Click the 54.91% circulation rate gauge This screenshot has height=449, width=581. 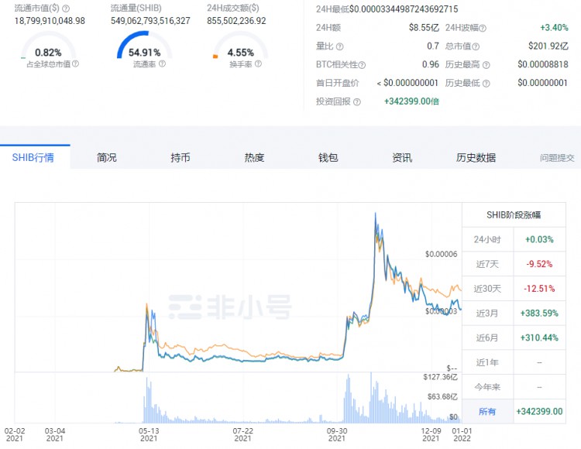click(145, 46)
